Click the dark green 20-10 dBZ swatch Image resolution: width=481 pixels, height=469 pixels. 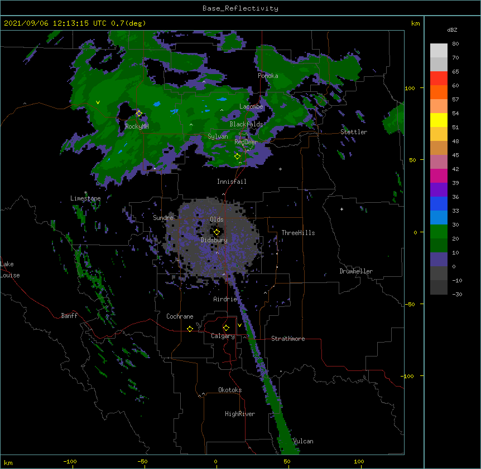[x=439, y=246]
